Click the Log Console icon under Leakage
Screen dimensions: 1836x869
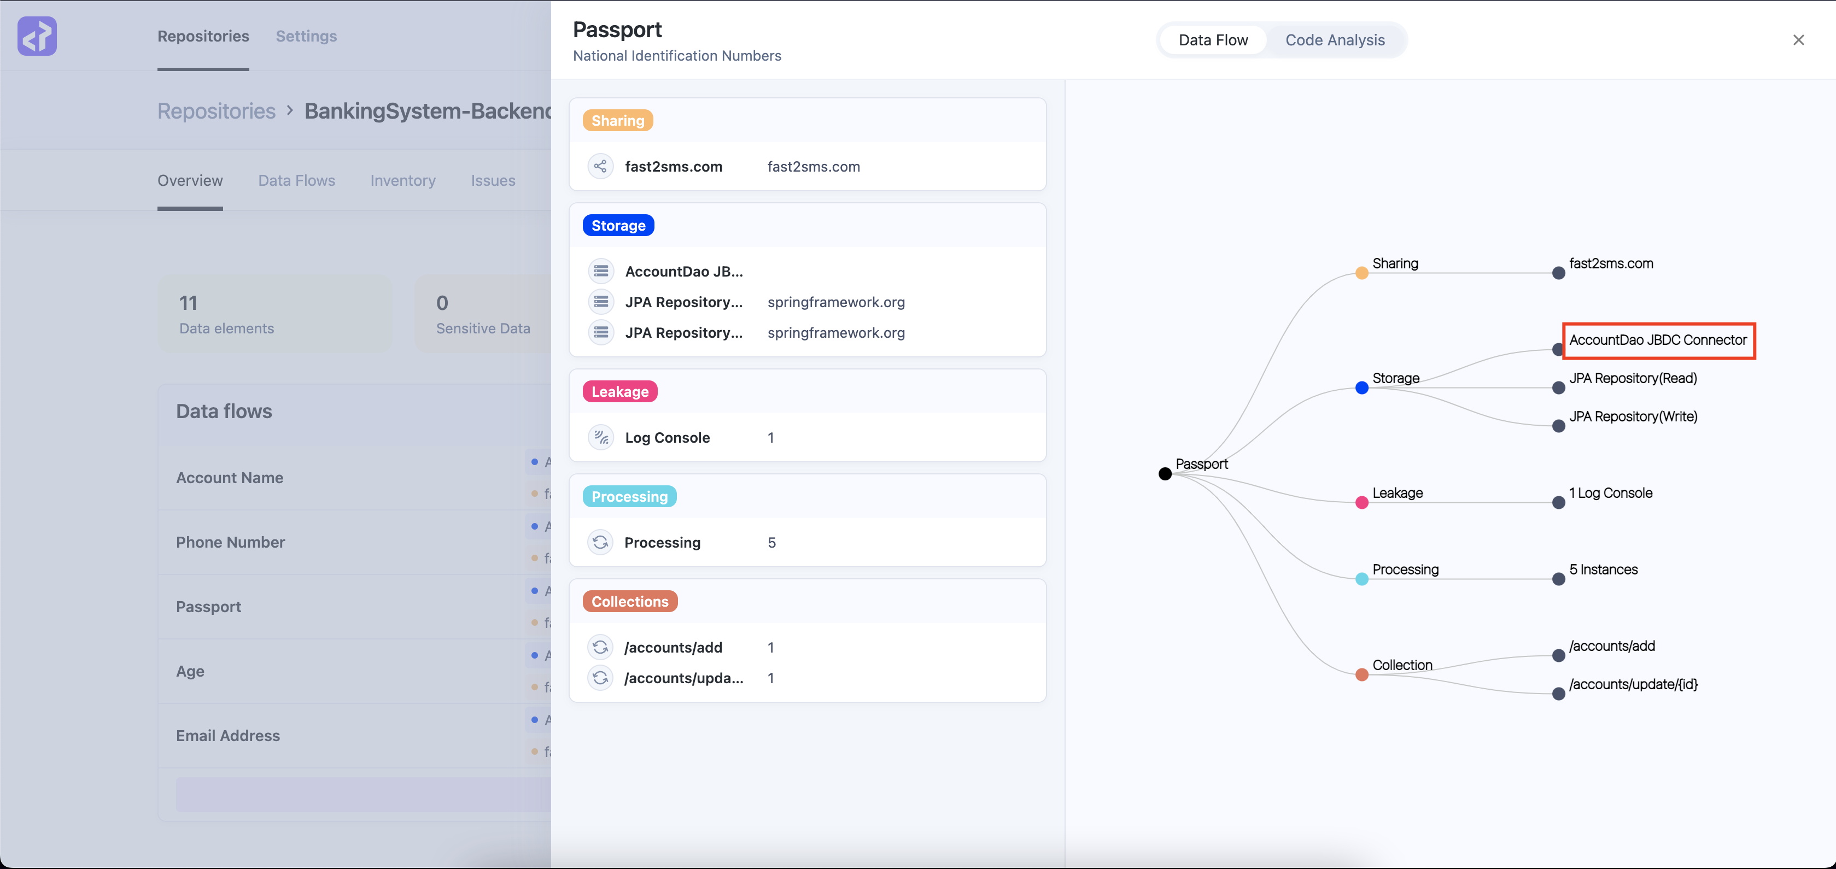[x=601, y=437]
